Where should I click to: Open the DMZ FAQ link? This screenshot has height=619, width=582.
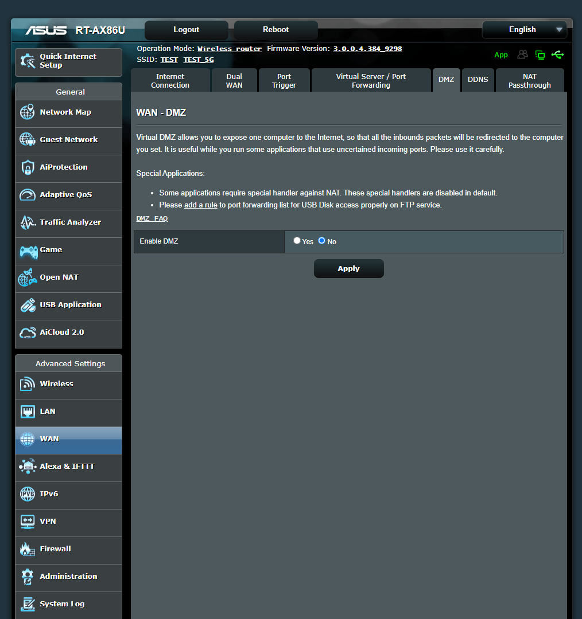pos(152,218)
